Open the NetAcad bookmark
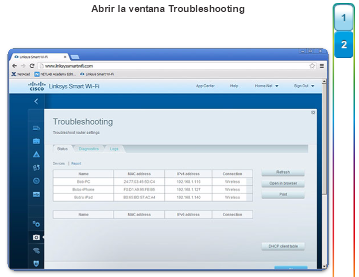The image size is (359, 277). [21, 74]
